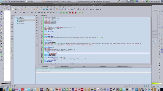Image resolution: width=163 pixels, height=91 pixels.
Task: Click the red scissors cut icon
Action: click(34, 9)
